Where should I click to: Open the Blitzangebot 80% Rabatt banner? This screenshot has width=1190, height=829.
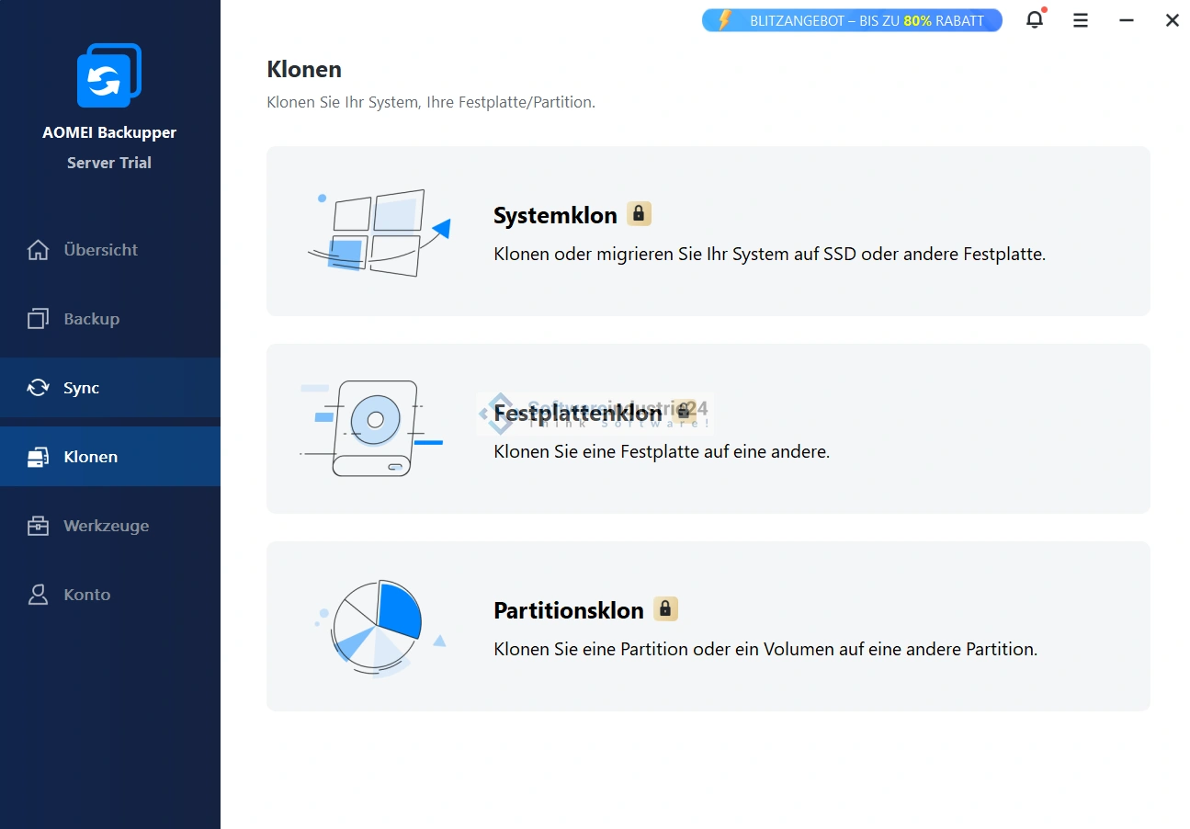[x=851, y=20]
